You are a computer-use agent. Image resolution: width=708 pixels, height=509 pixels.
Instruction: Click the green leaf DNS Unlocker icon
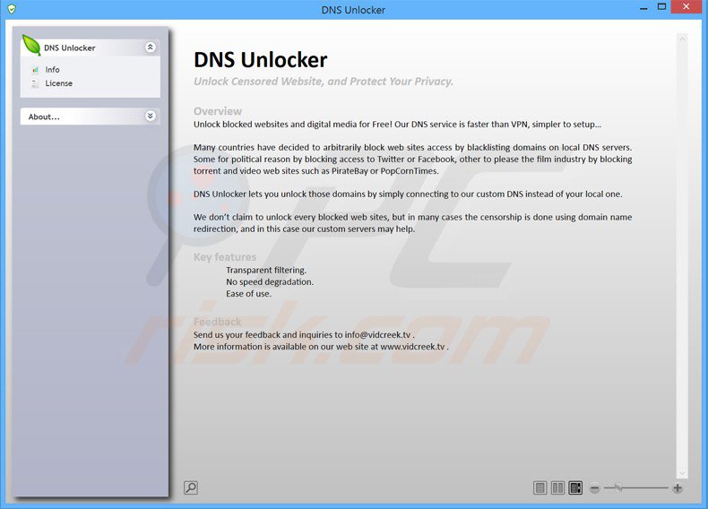click(x=31, y=45)
